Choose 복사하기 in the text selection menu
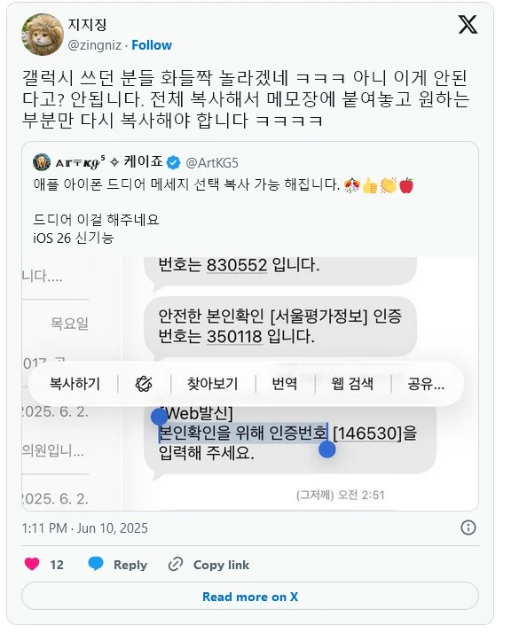 coord(75,384)
